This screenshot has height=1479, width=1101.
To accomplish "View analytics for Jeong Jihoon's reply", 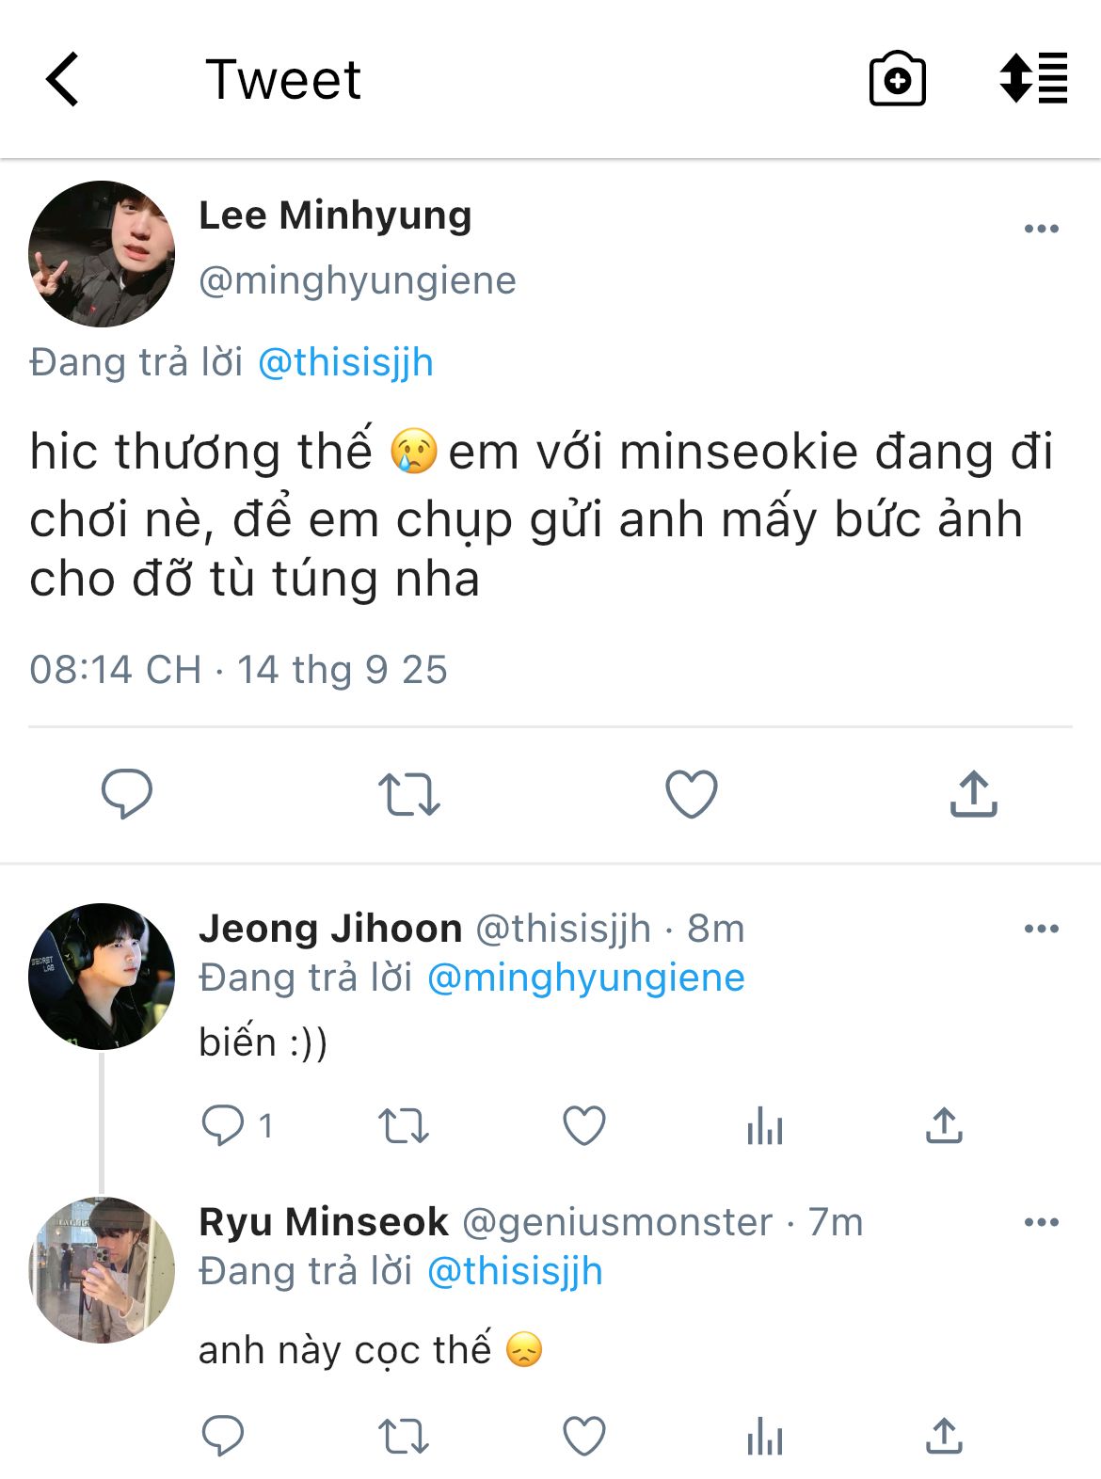I will click(x=764, y=1125).
